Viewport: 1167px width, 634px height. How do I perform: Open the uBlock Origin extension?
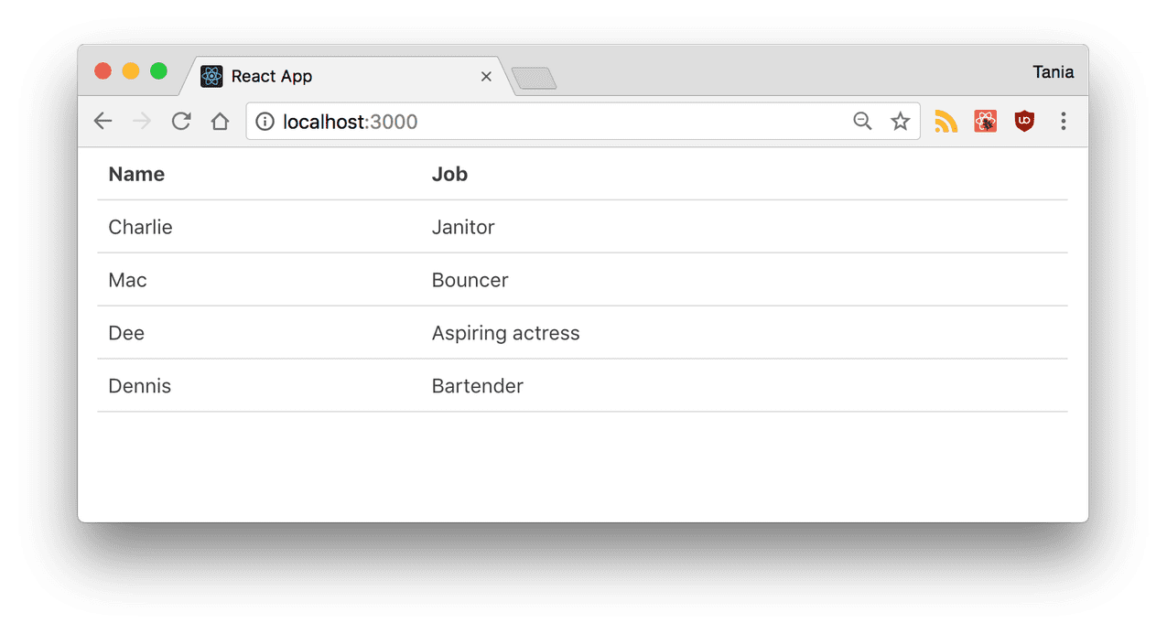pyautogui.click(x=1024, y=122)
